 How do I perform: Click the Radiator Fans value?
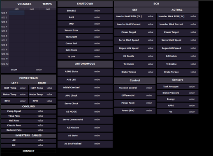coord(40,130)
